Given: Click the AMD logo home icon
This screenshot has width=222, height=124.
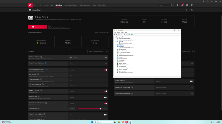Looking at the screenshot, I should click(x=30, y=5).
